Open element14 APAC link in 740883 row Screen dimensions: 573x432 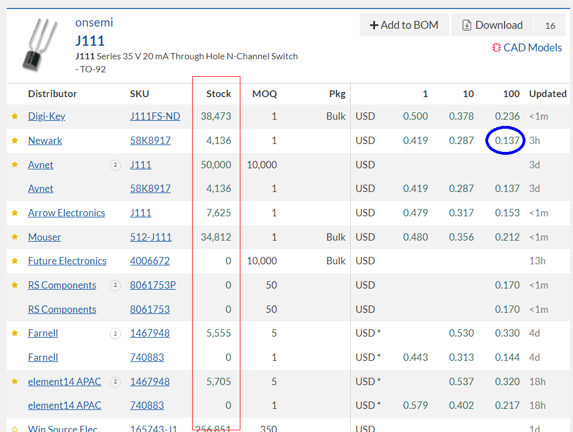click(64, 405)
